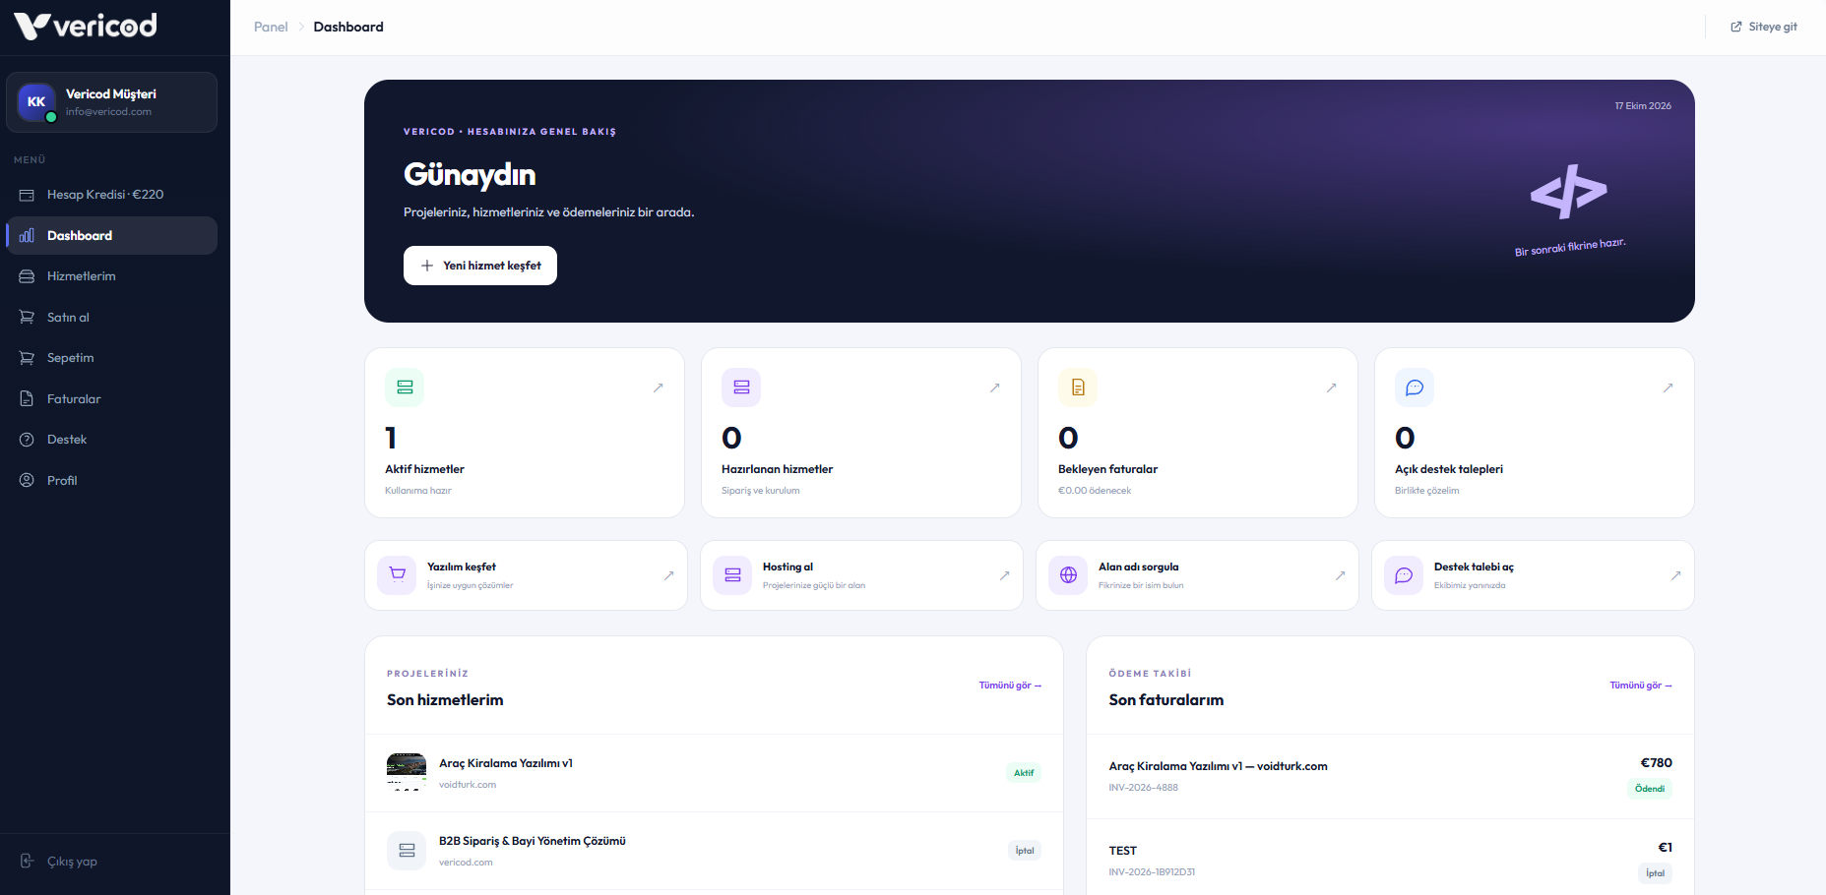This screenshot has height=895, width=1826.
Task: Click Tümünü gör in Son faturalarım
Action: (x=1641, y=686)
